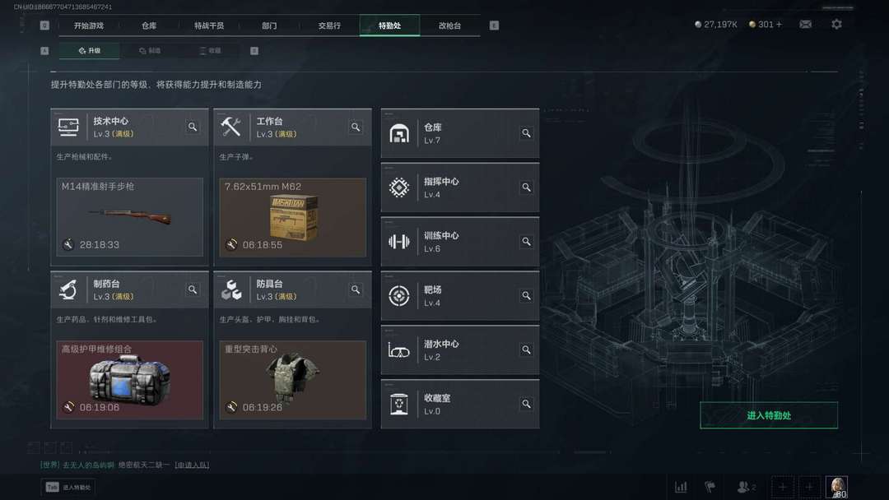Open settings via the gear icon
The width and height of the screenshot is (889, 500).
pos(836,25)
